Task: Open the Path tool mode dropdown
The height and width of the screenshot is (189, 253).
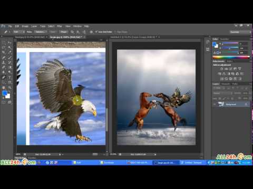Action: 19,32
